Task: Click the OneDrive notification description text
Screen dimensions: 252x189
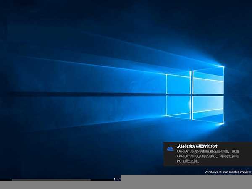Action: pos(208,156)
